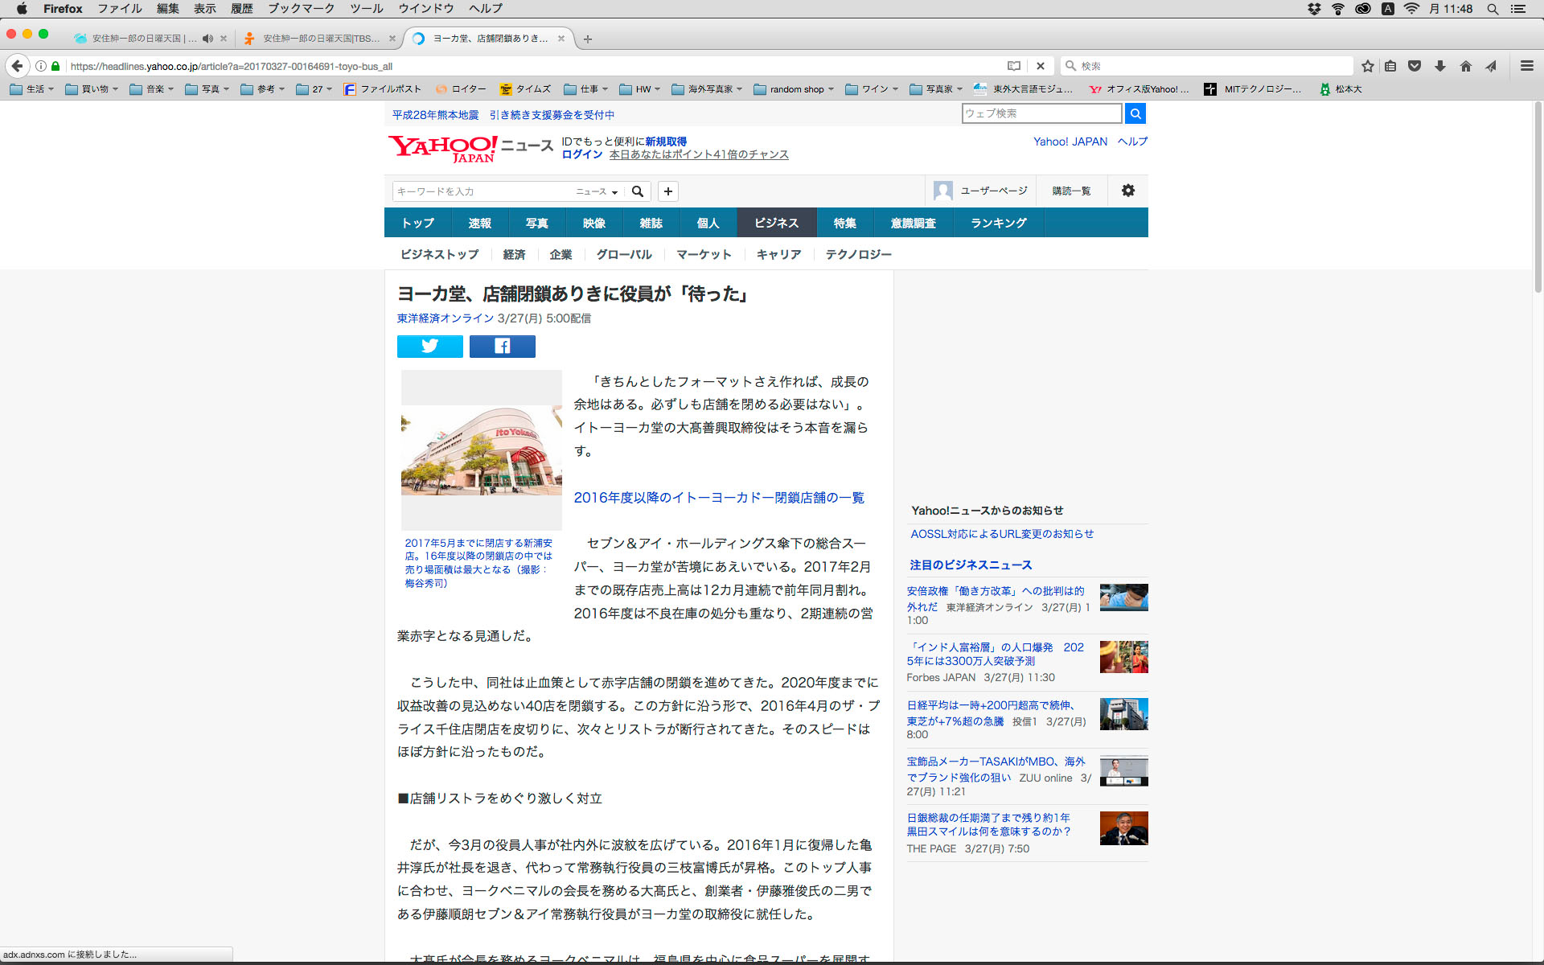Screen dimensions: 1544x965
Task: Click the ログイン link
Action: coord(581,154)
